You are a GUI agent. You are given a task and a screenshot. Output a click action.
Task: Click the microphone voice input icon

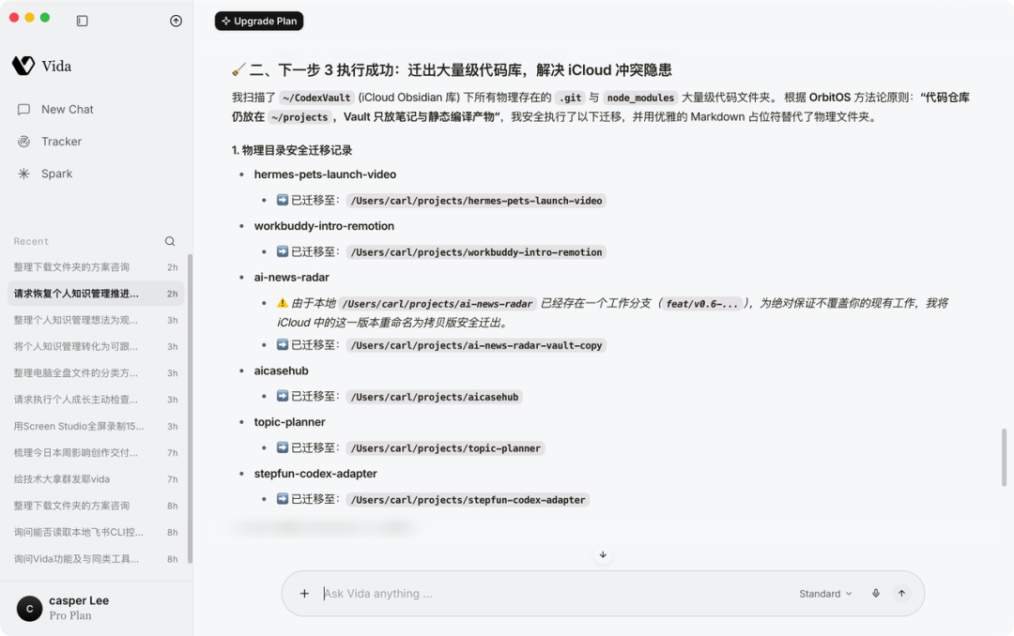click(x=876, y=594)
